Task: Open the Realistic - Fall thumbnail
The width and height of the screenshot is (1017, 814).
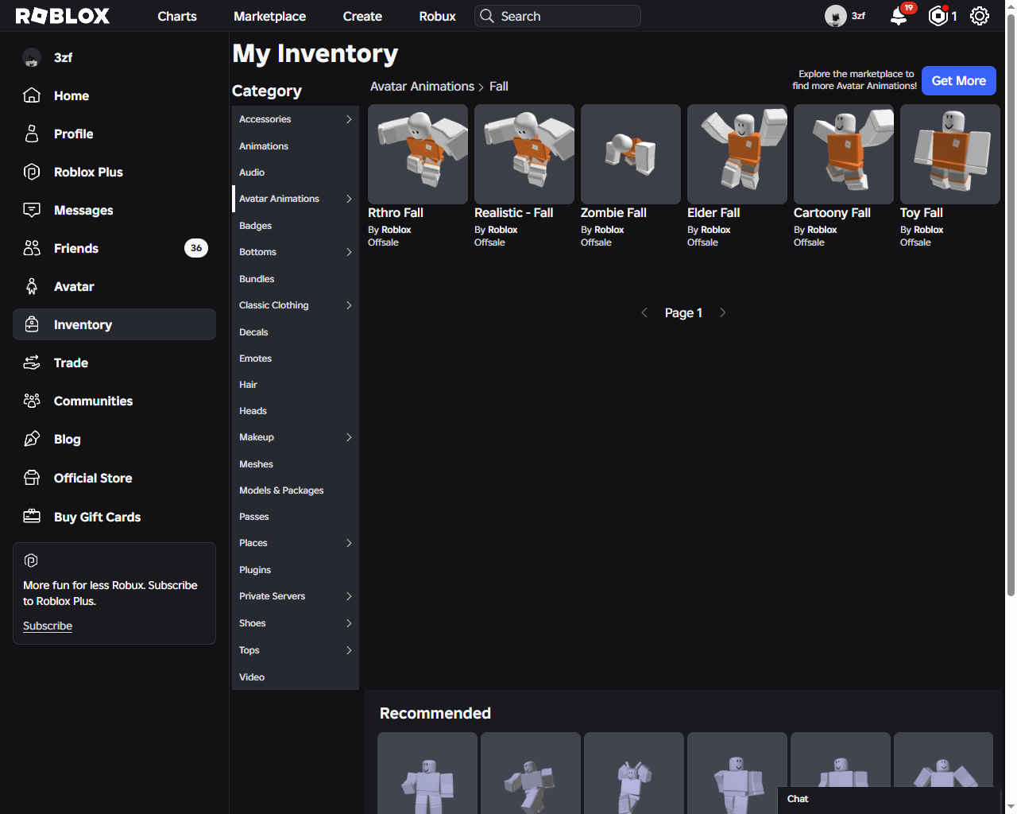Action: [x=524, y=154]
